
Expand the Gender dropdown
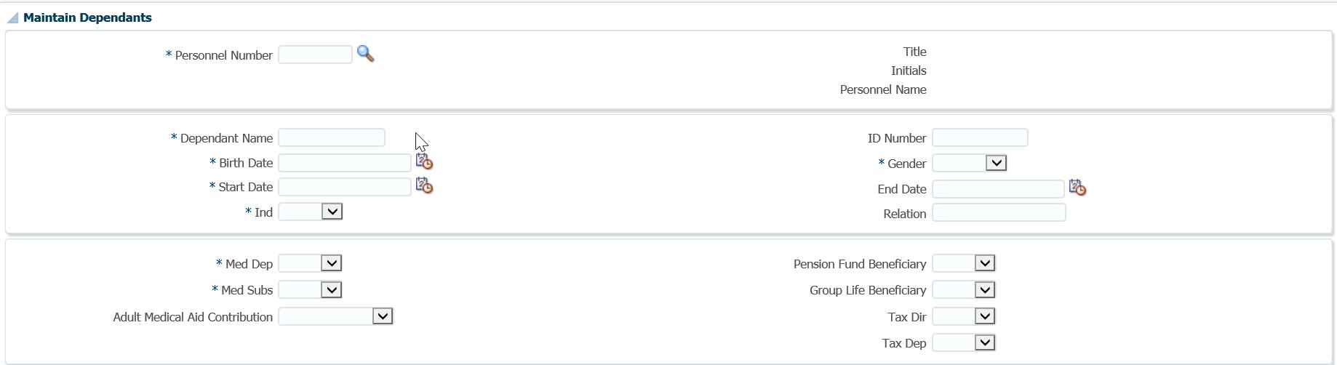[996, 163]
